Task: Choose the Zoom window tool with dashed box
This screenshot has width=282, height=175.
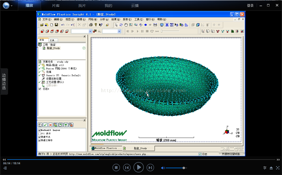Action: 131,25
